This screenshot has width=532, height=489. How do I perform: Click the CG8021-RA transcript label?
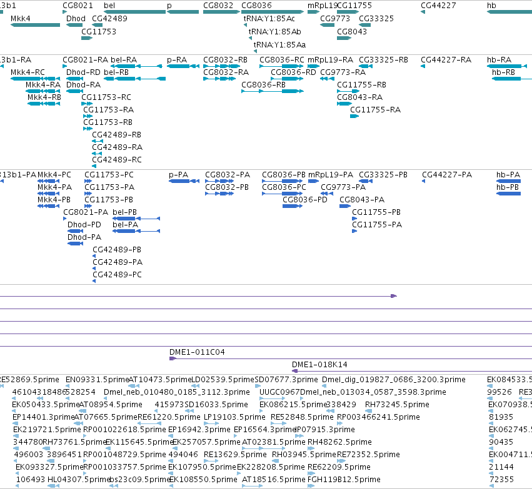(x=86, y=60)
